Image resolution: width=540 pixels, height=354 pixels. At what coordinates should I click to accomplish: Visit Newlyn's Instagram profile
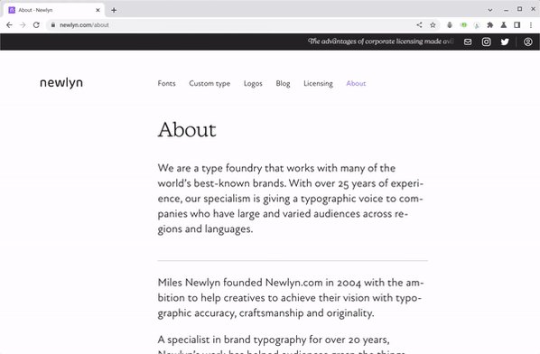[487, 42]
